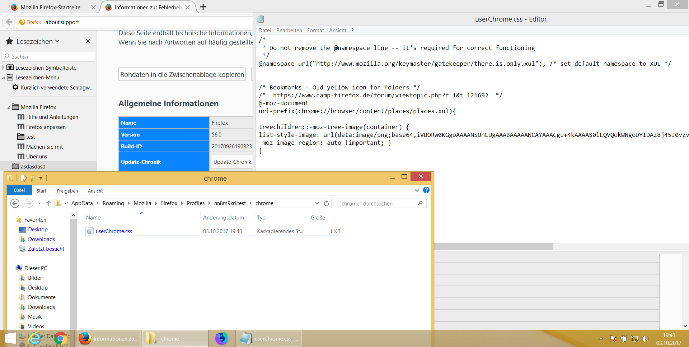This screenshot has width=689, height=347.
Task: Open the Bearbeiten menu in Editor
Action: pos(289,31)
